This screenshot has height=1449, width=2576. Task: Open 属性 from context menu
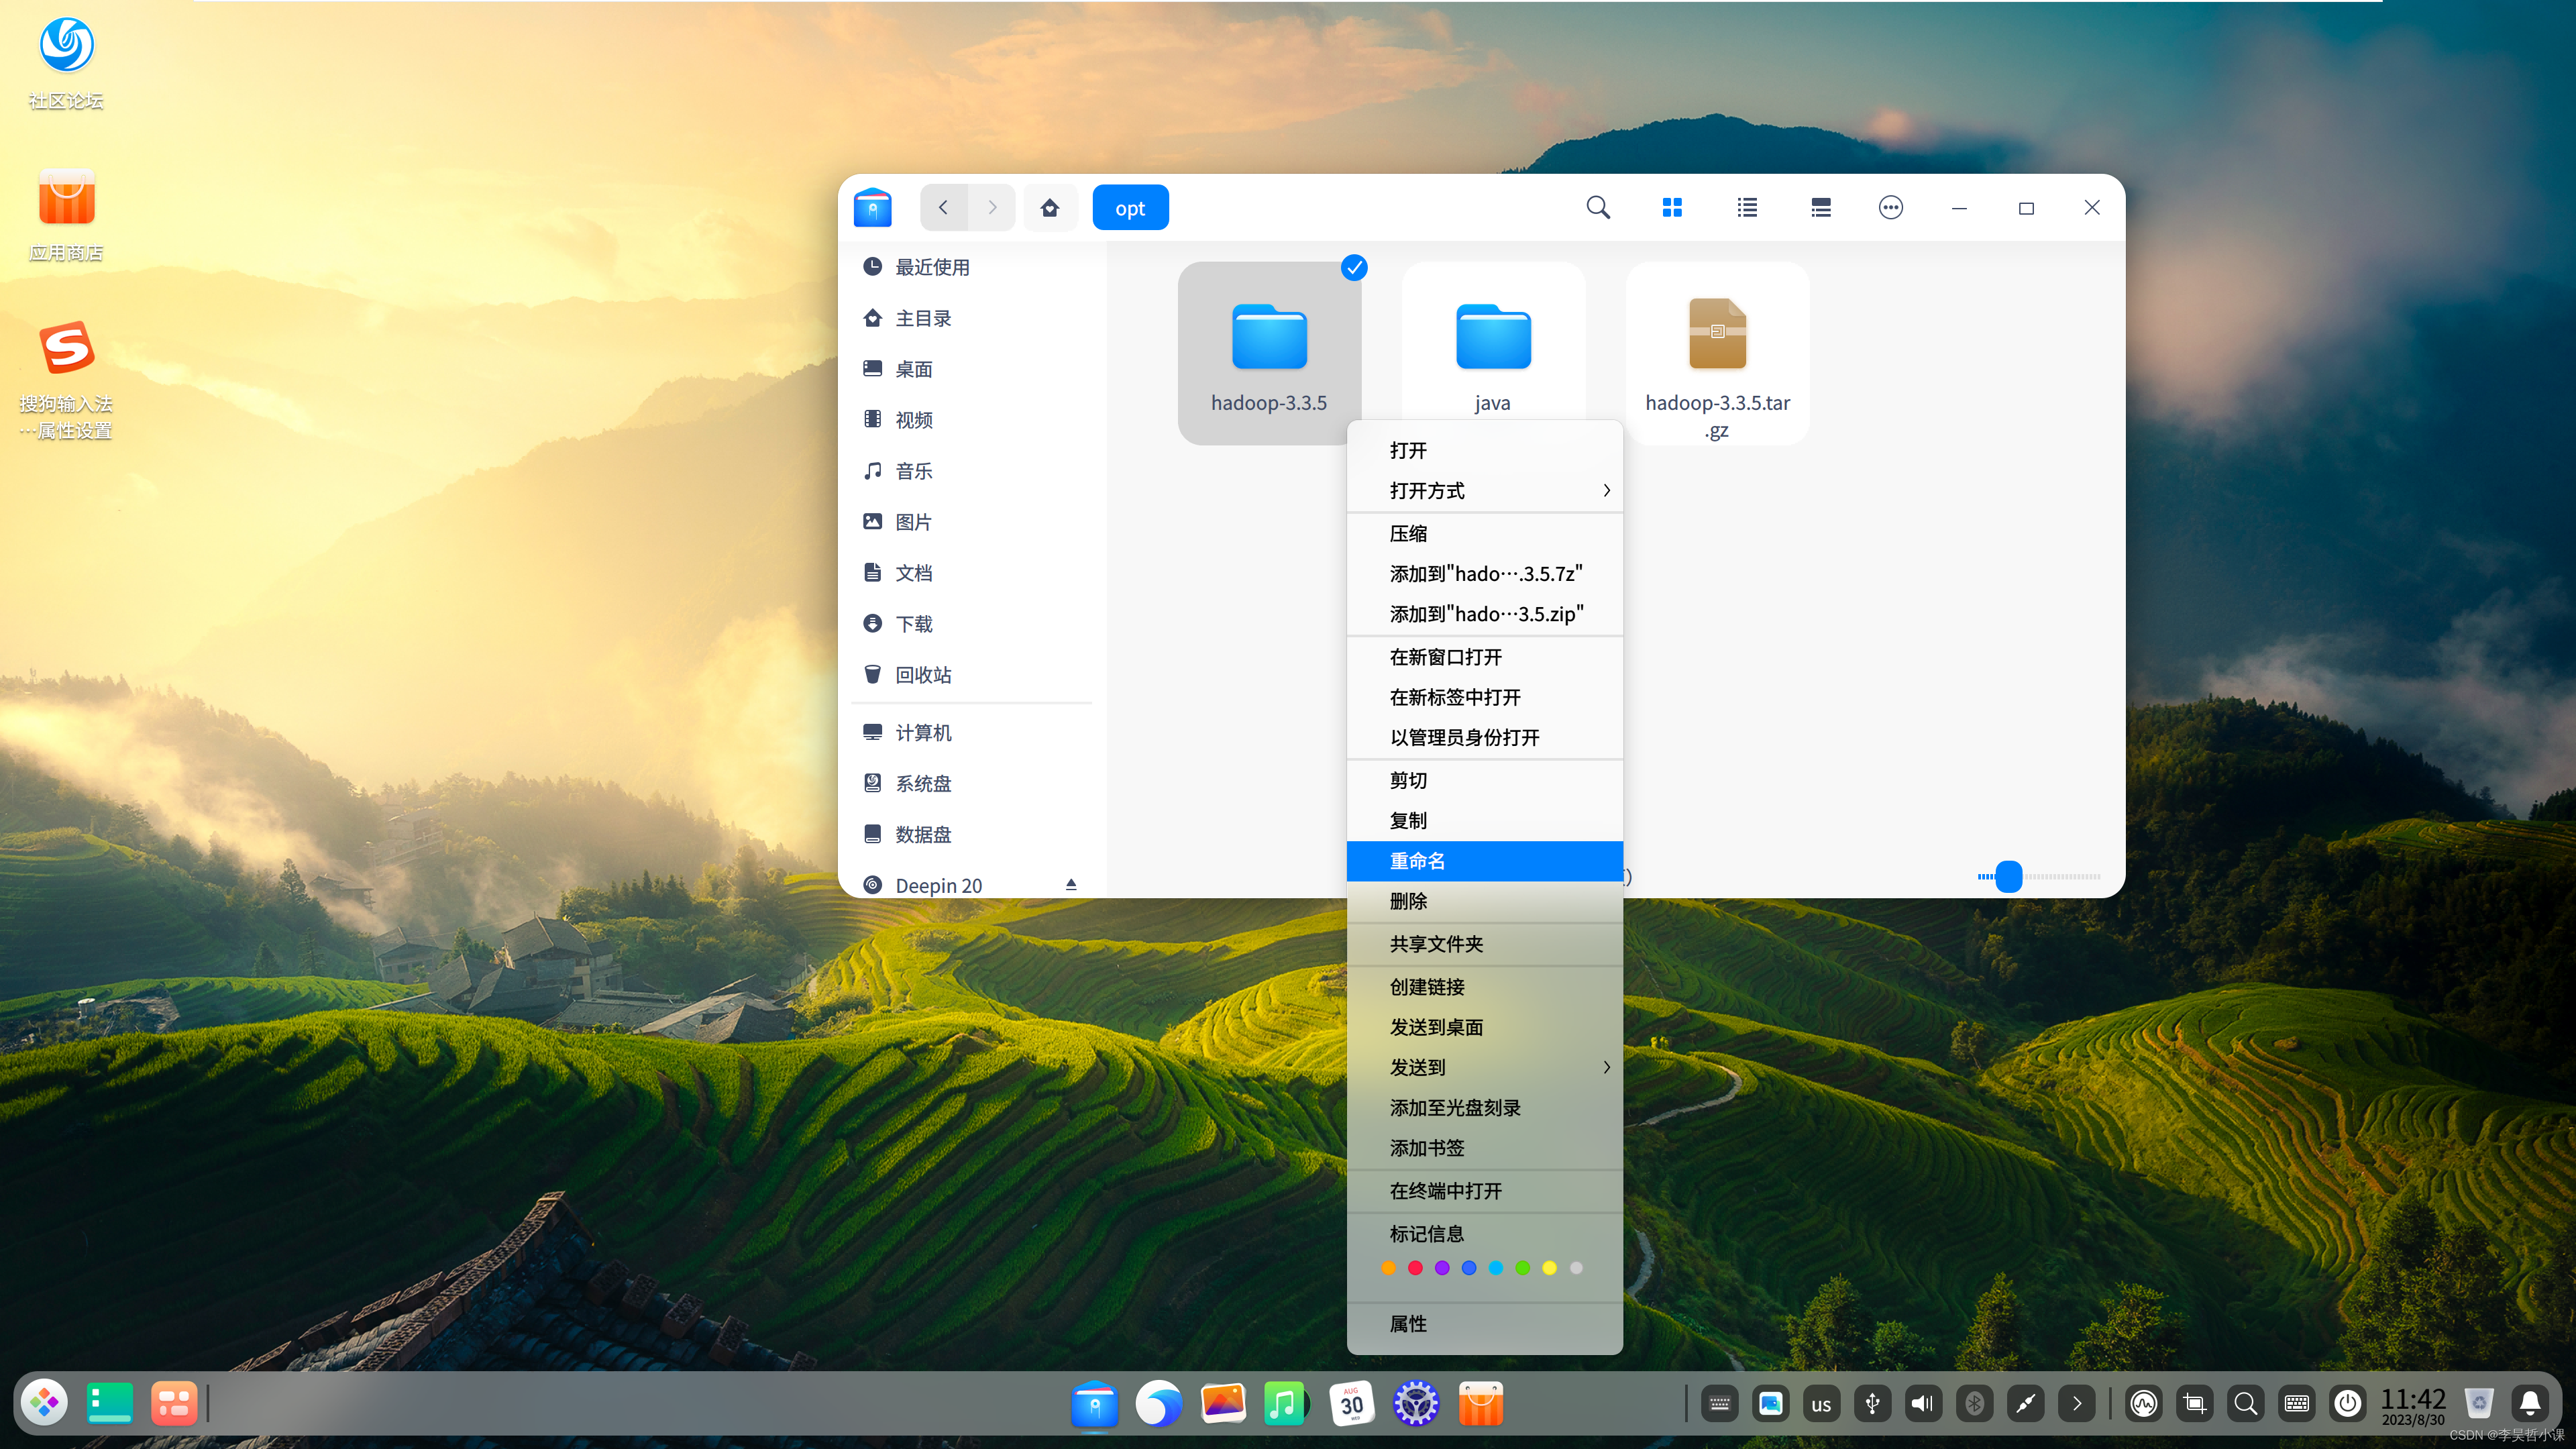(x=1484, y=1324)
